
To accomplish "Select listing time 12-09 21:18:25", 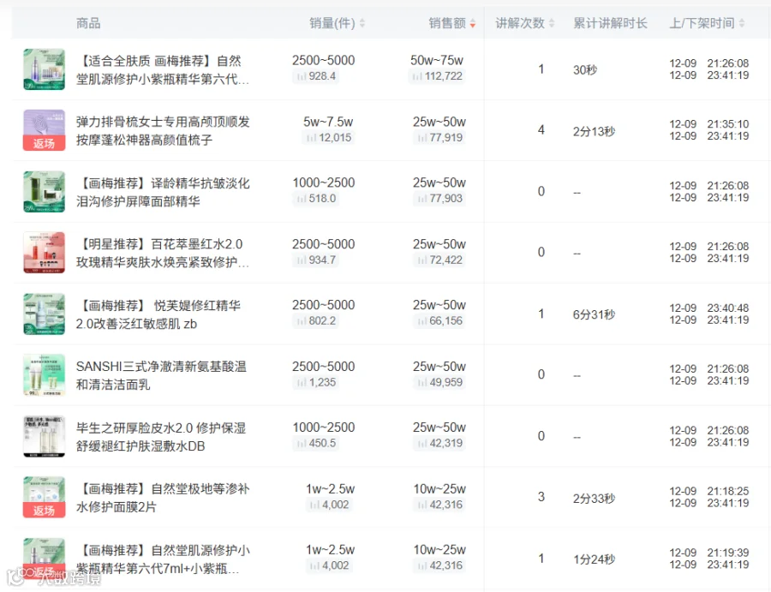I will [x=709, y=491].
